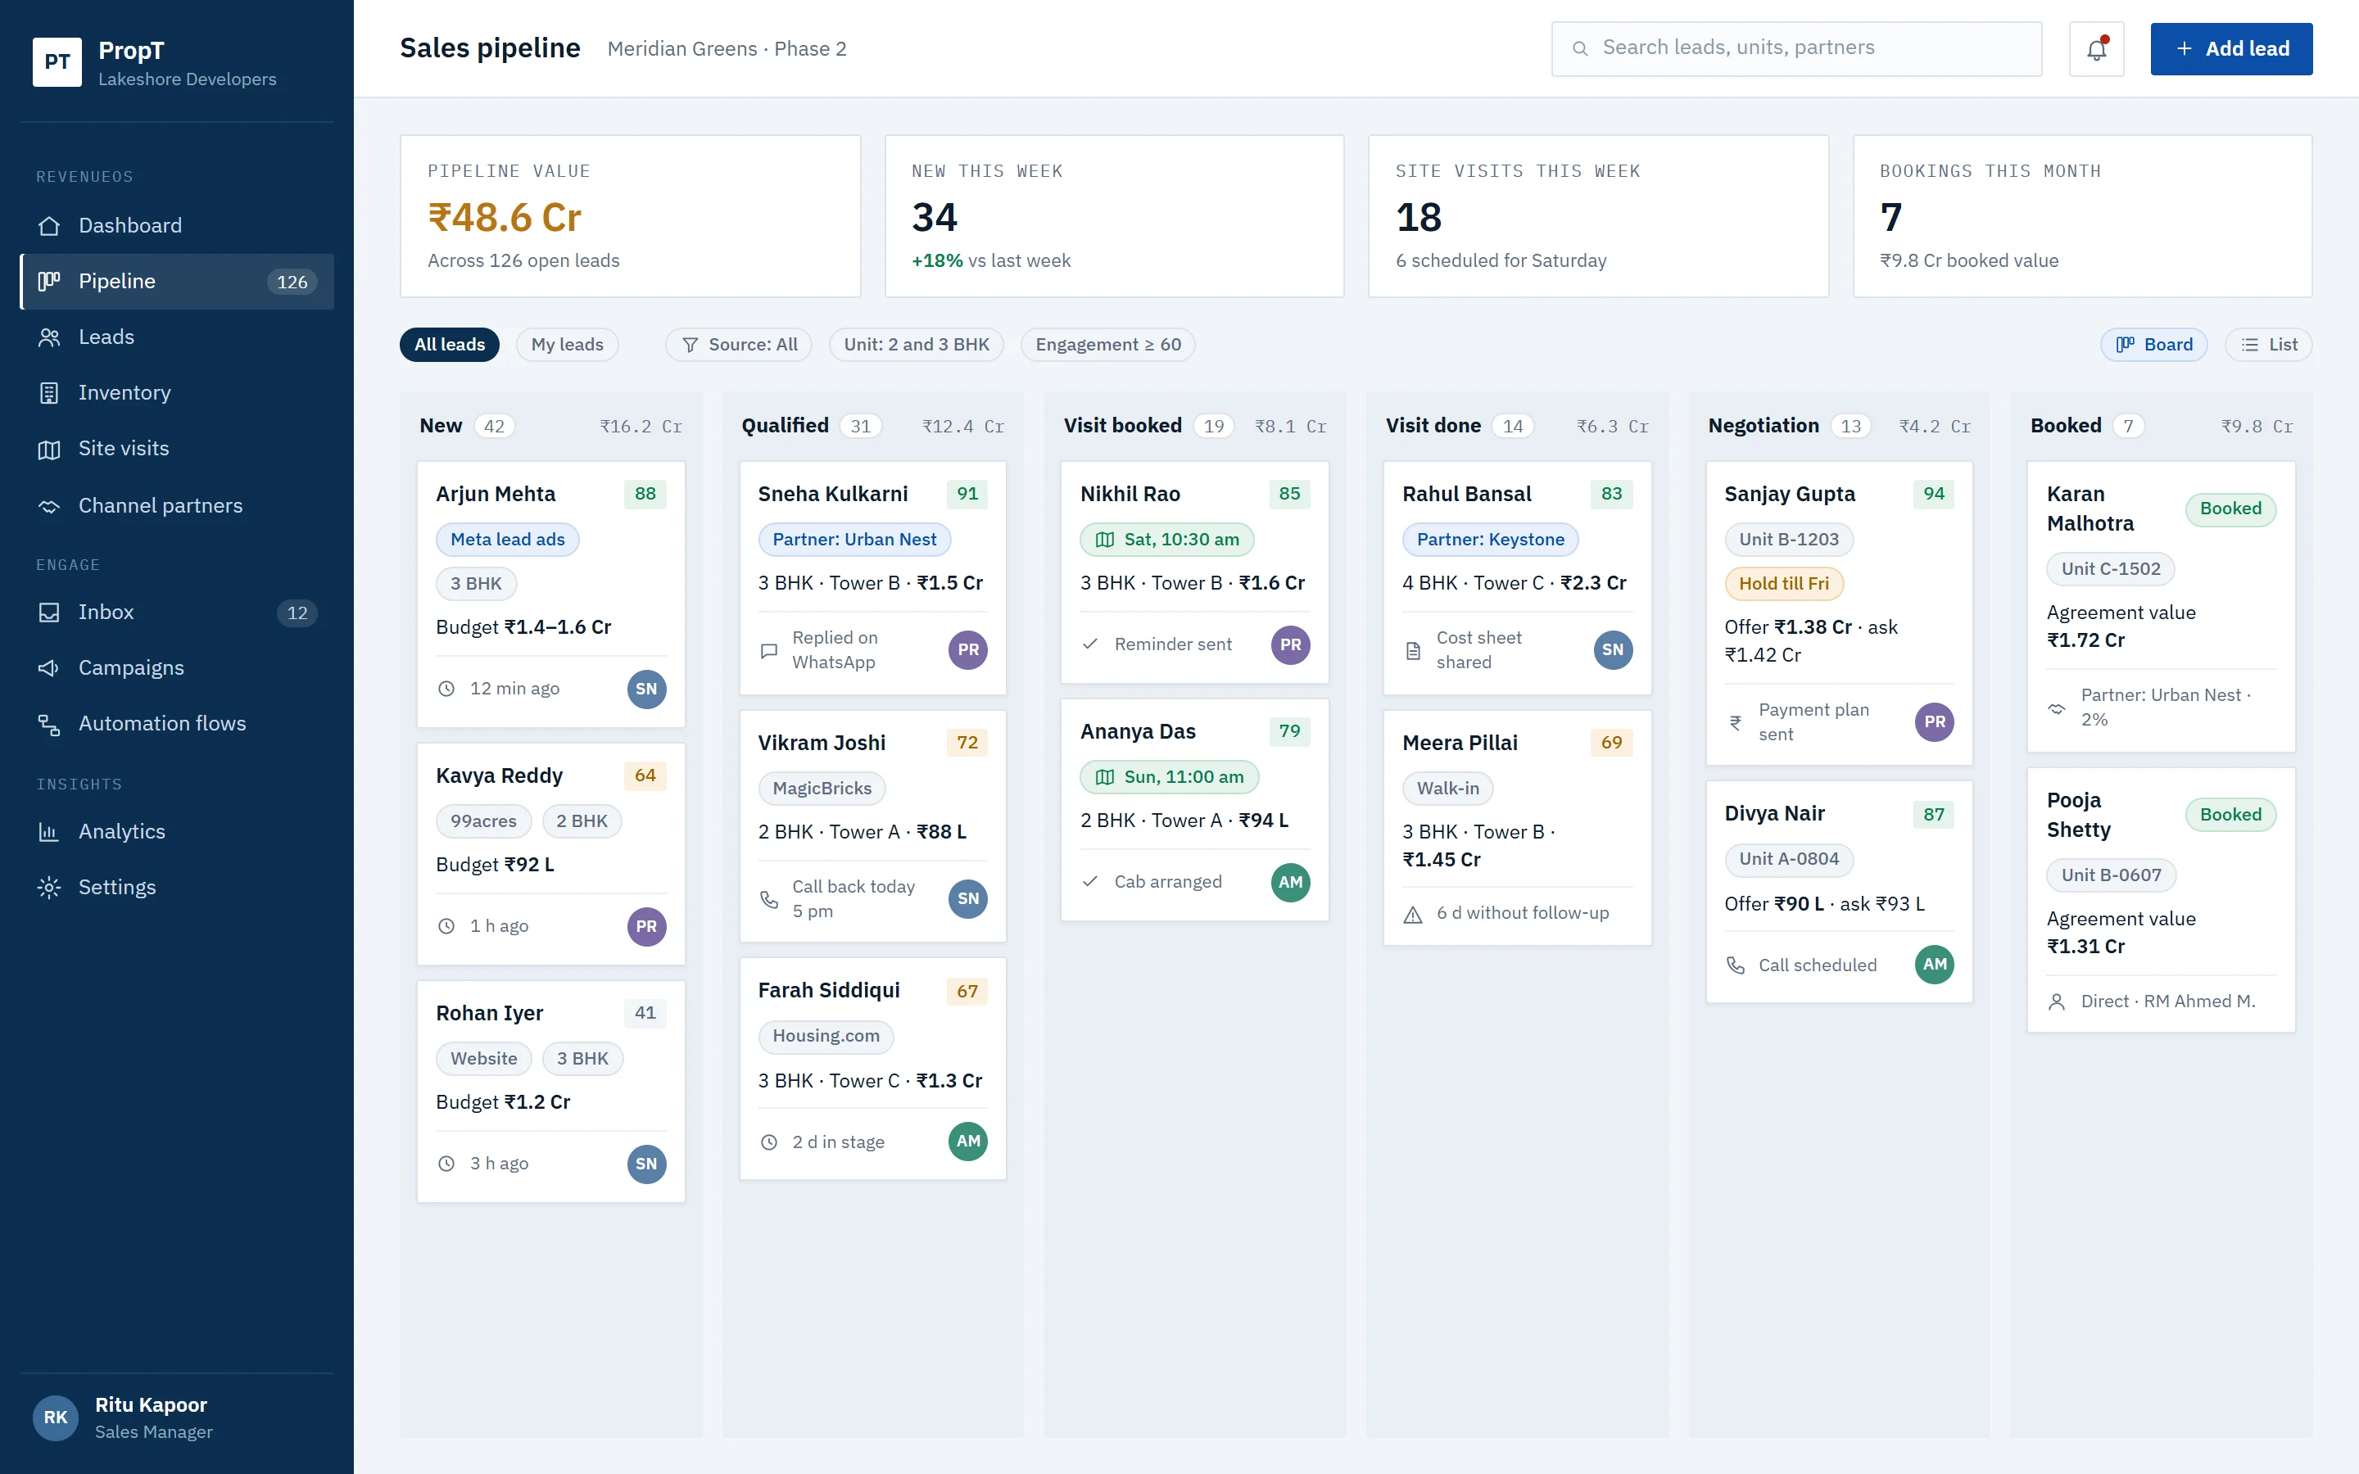Click the 99acres source tag

pos(483,821)
